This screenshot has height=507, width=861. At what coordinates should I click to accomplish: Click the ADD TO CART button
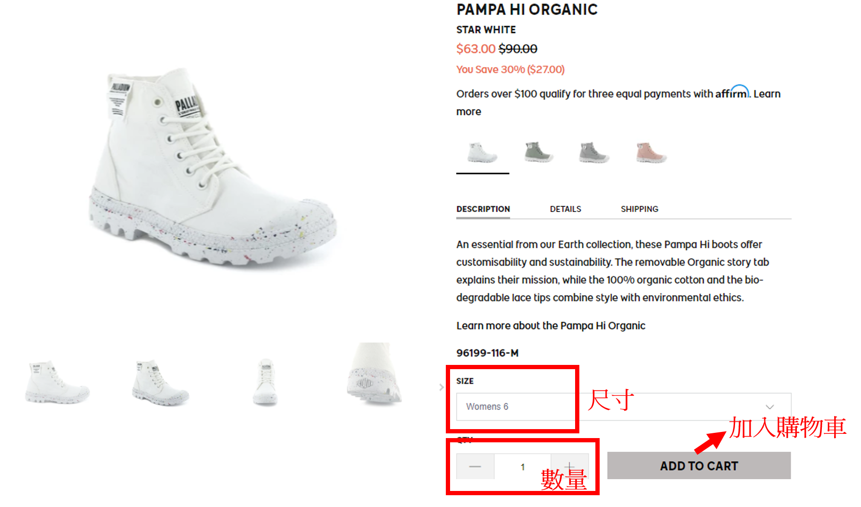pyautogui.click(x=699, y=466)
